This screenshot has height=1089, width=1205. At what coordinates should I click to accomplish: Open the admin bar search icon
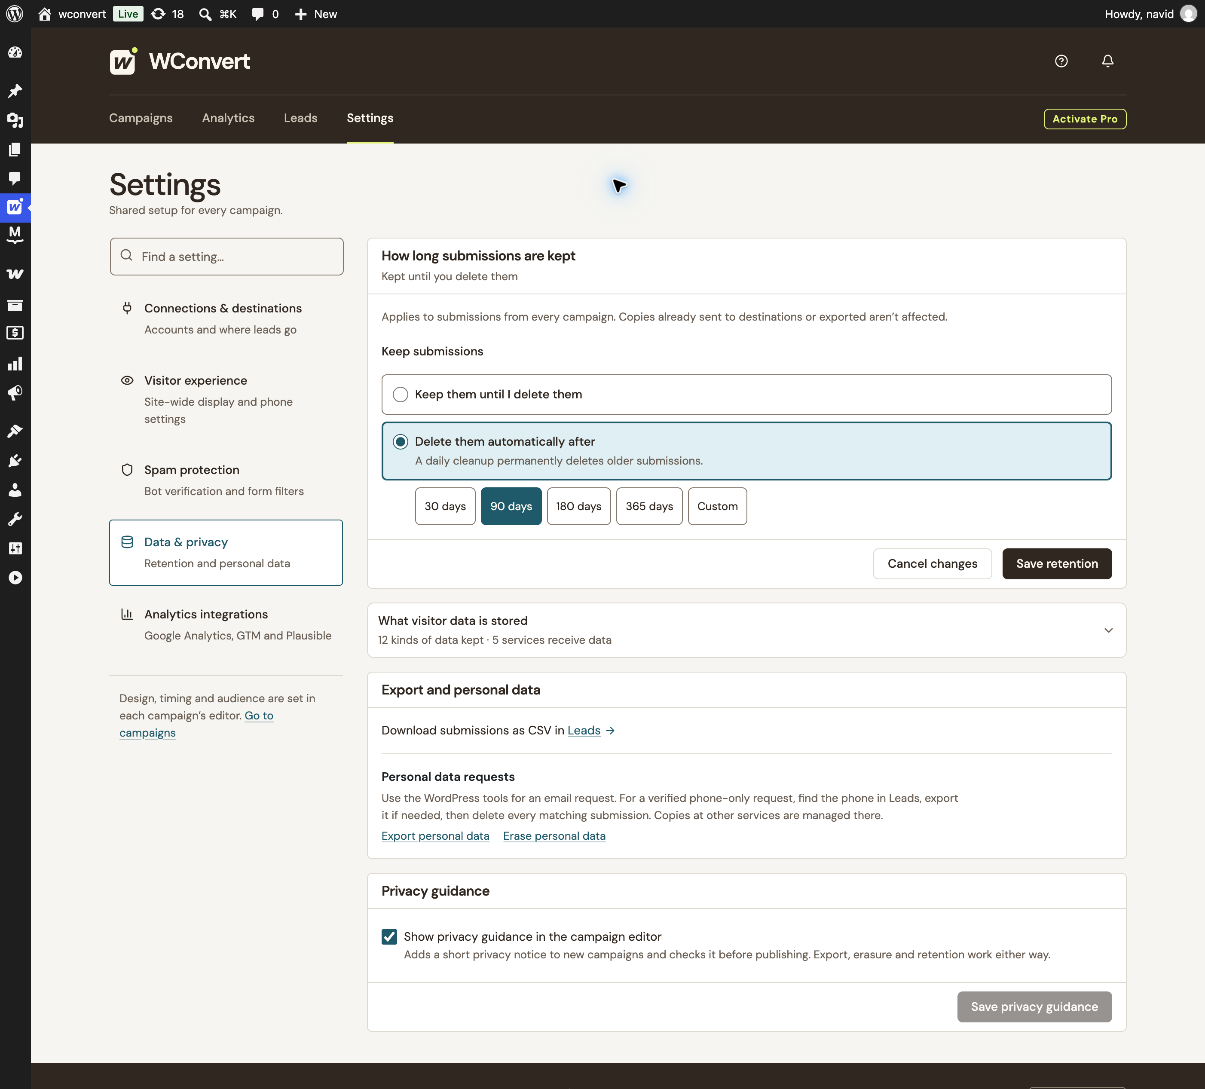pyautogui.click(x=205, y=14)
